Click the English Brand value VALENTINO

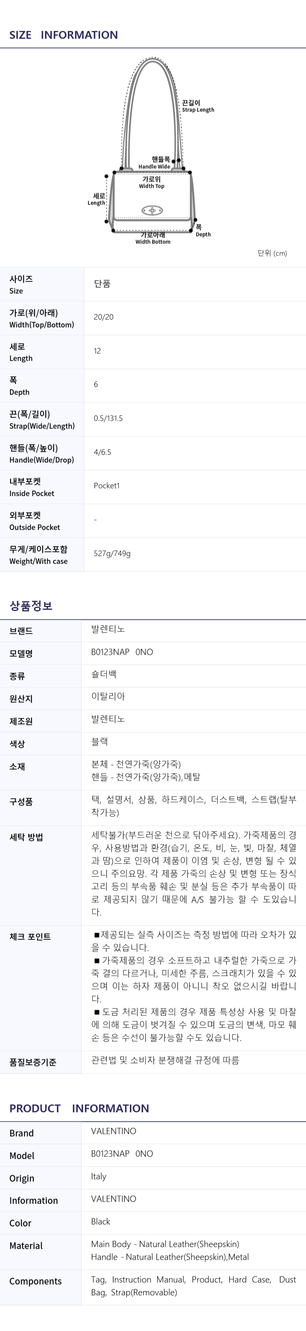point(114,1131)
